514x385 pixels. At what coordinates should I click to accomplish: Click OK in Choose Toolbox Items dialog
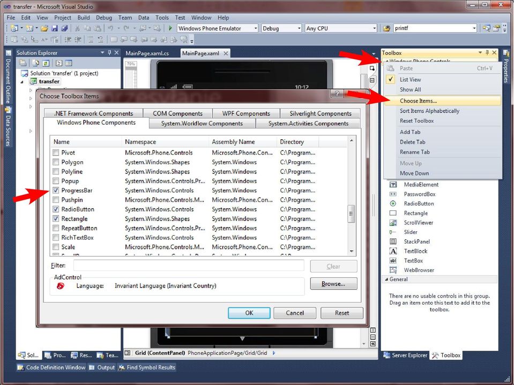(249, 313)
